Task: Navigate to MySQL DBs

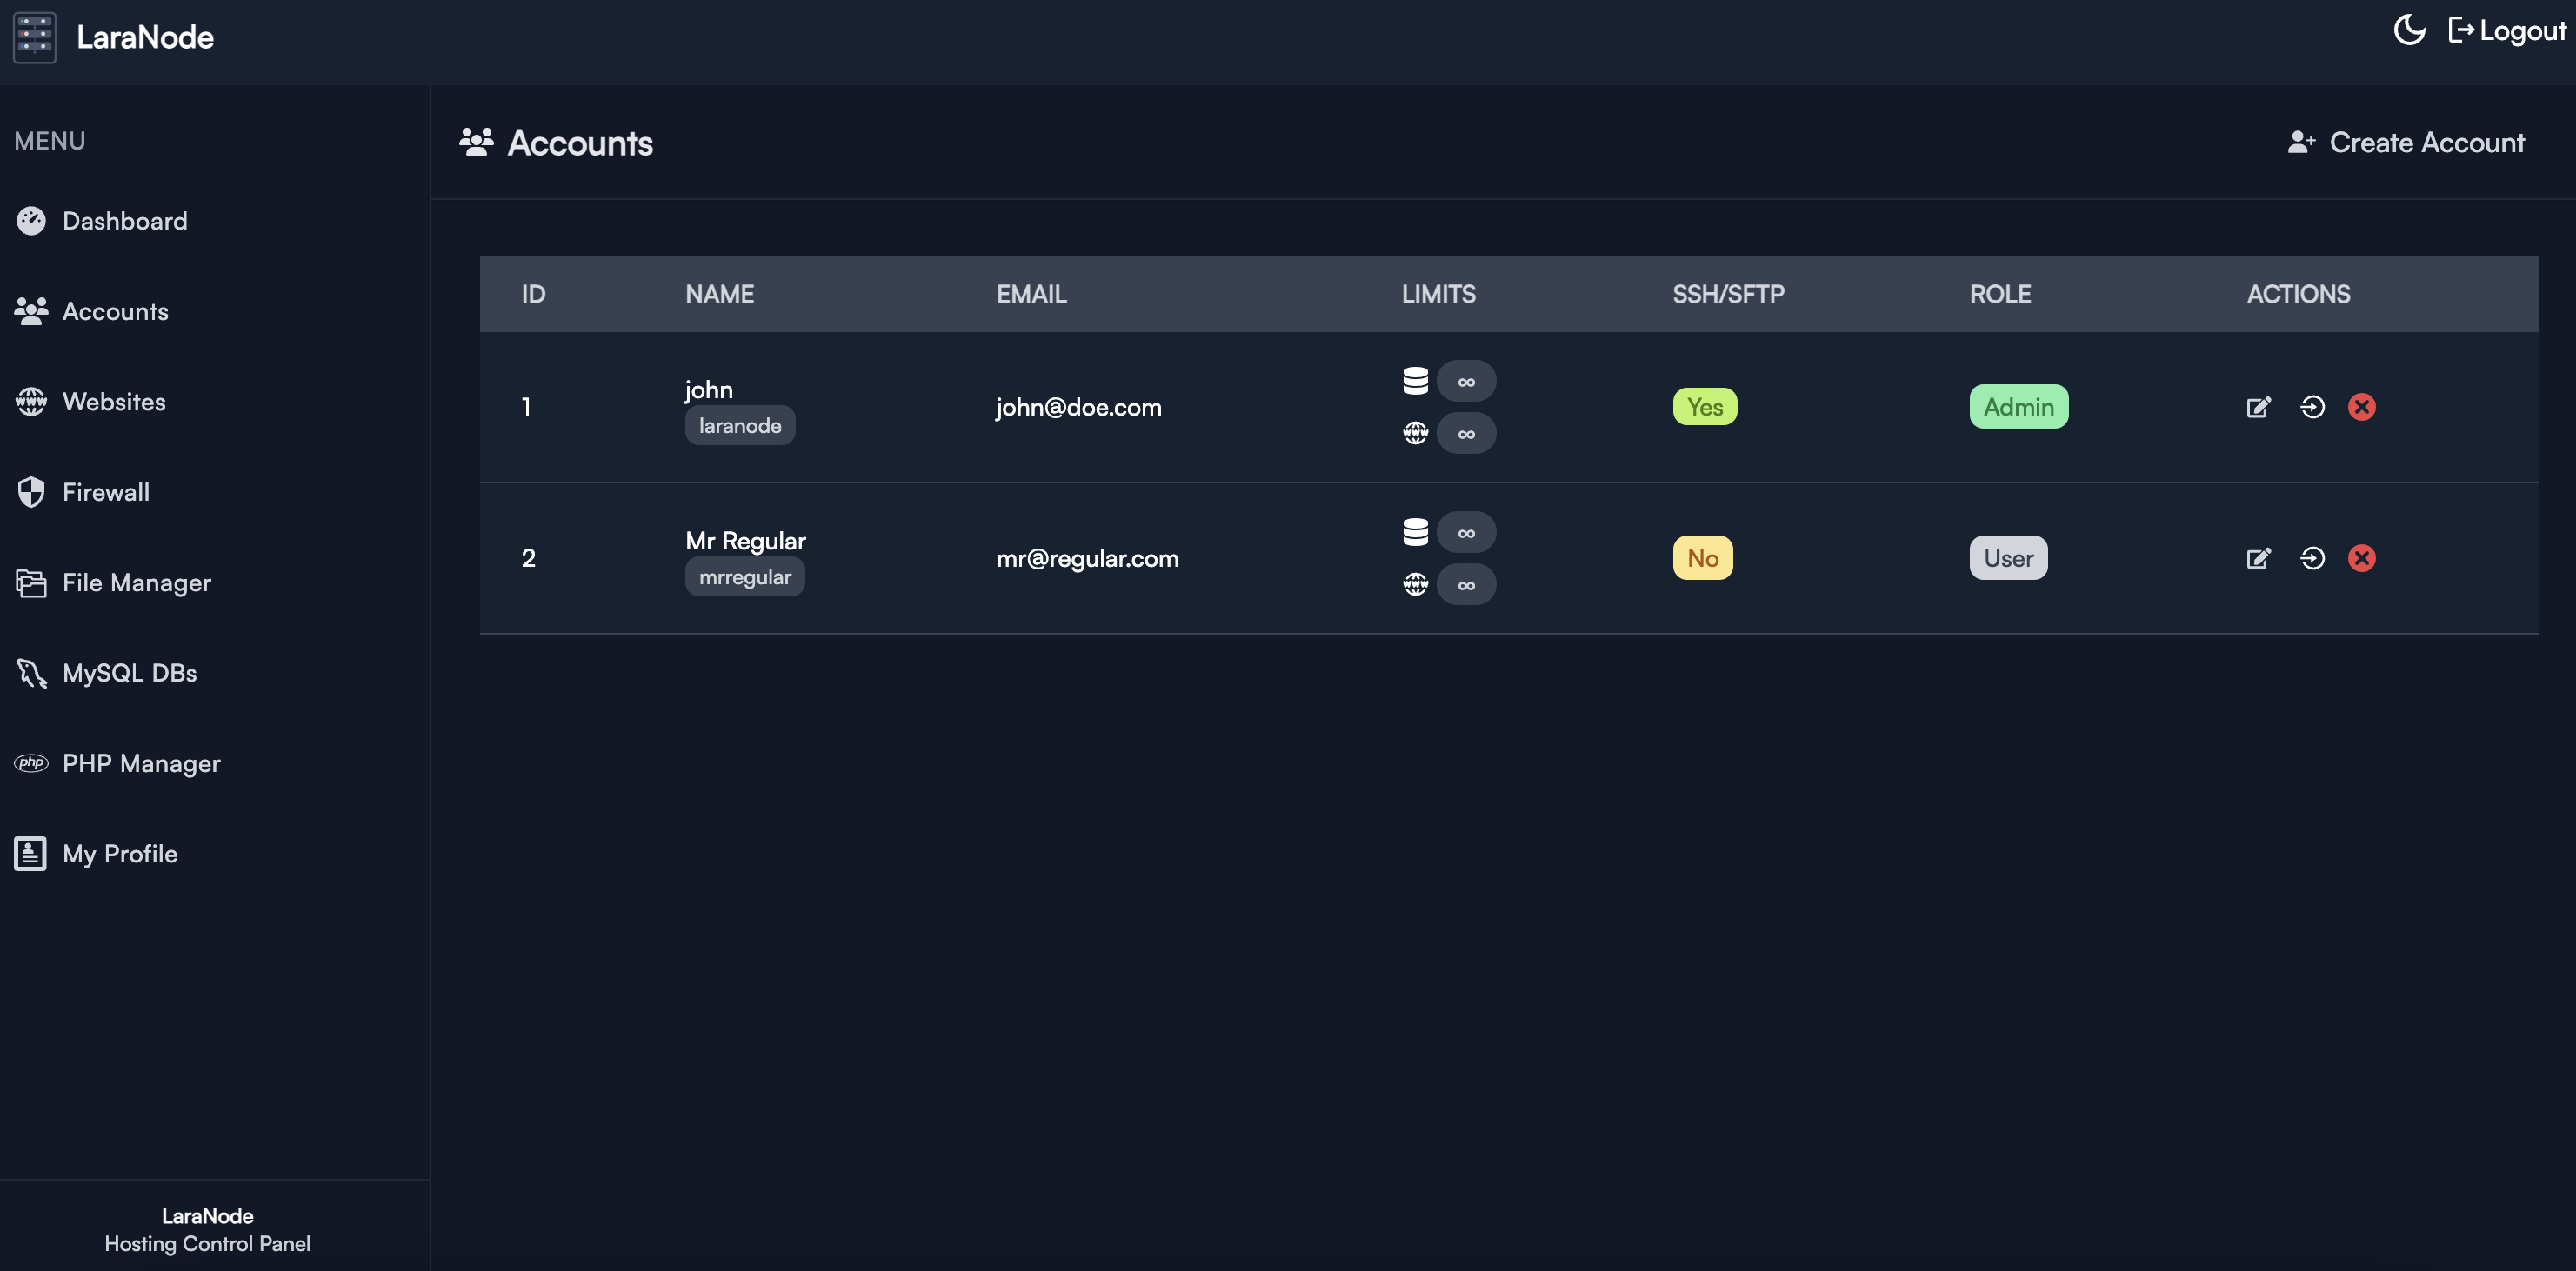Action: pyautogui.click(x=129, y=673)
